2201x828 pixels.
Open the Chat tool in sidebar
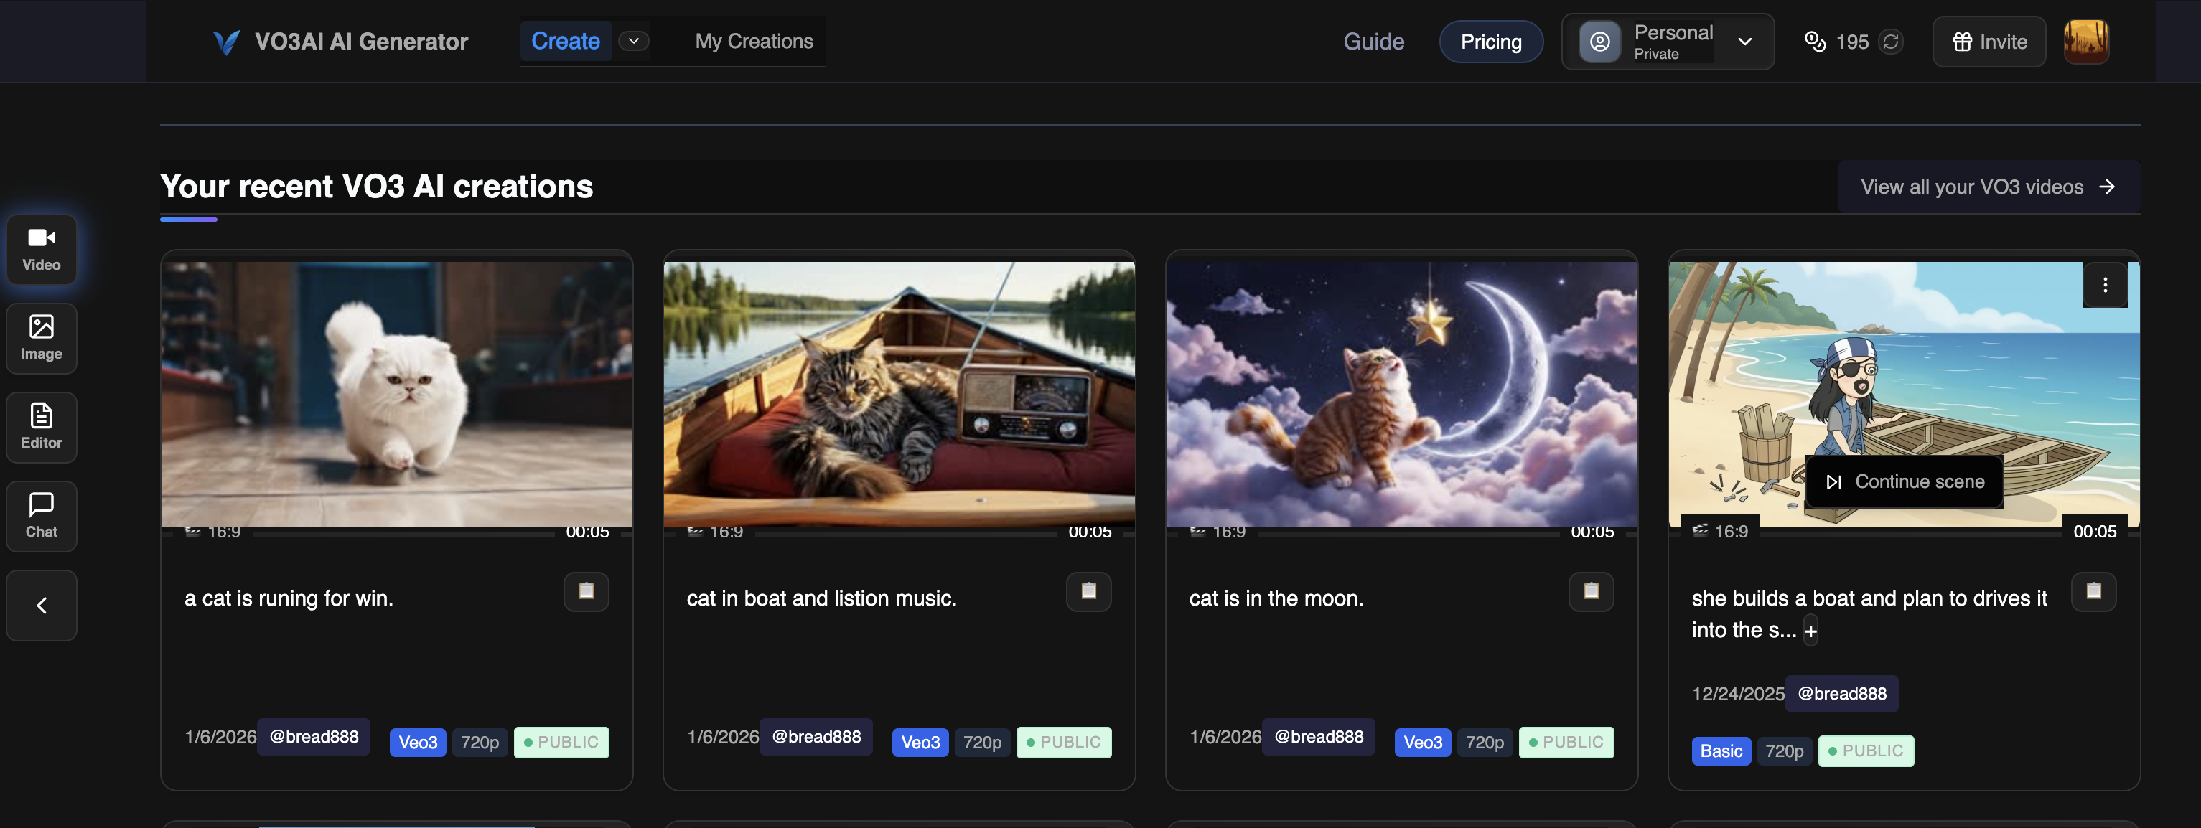pyautogui.click(x=41, y=516)
